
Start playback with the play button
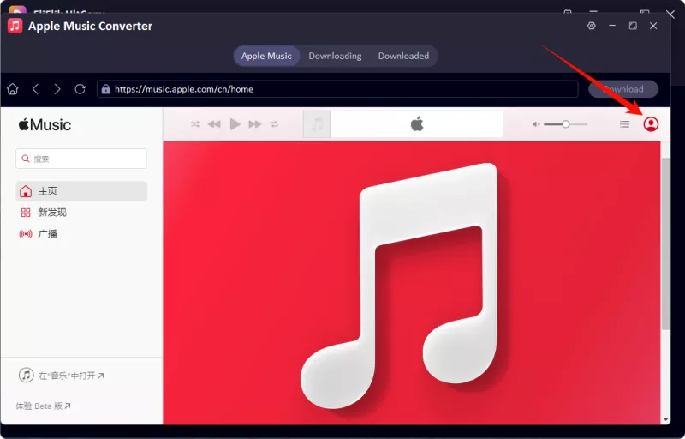[x=235, y=124]
